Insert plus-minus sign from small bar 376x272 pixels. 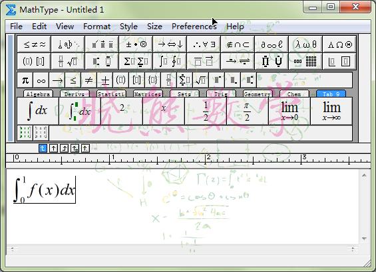pos(105,80)
